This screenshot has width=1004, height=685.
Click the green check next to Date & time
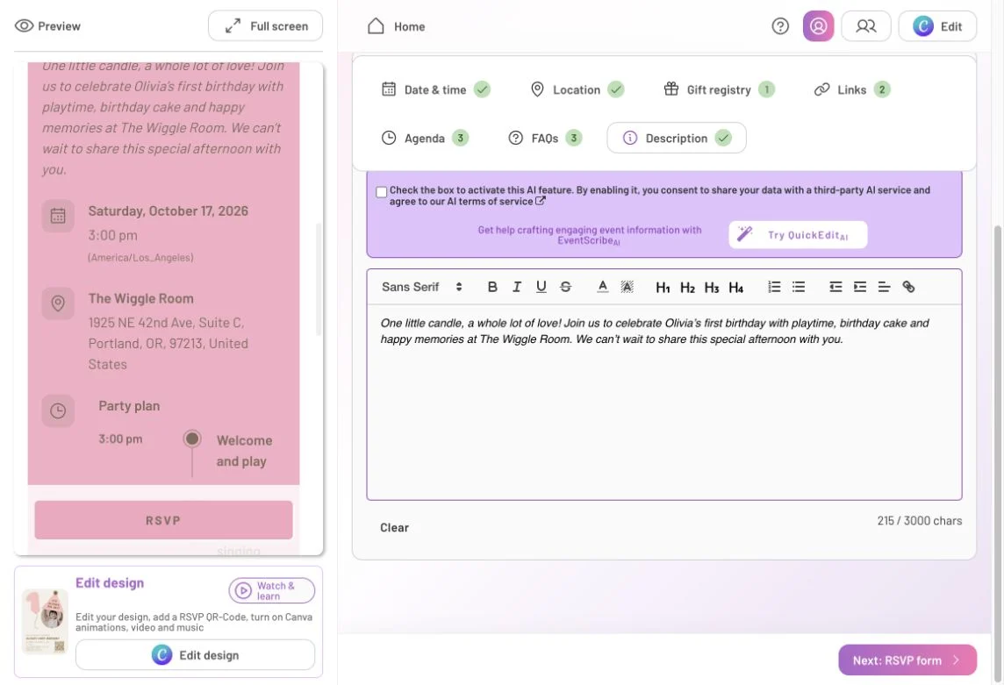click(482, 89)
